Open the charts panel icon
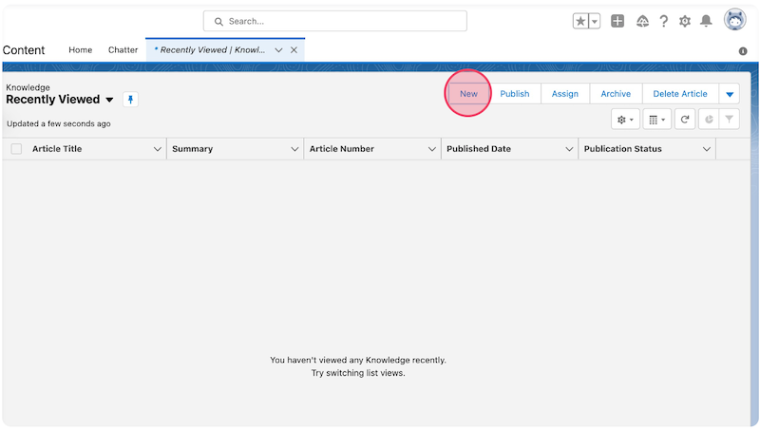760x430 pixels. 709,120
